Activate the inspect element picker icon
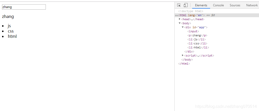259x111 pixels. point(179,5)
